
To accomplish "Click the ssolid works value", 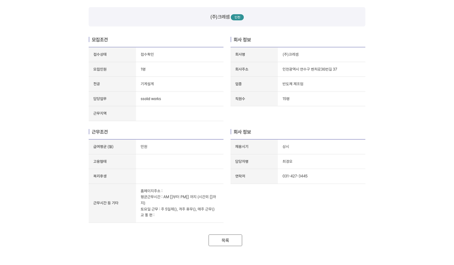I will point(150,99).
